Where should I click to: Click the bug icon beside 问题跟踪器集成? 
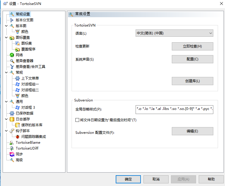pos(18,137)
